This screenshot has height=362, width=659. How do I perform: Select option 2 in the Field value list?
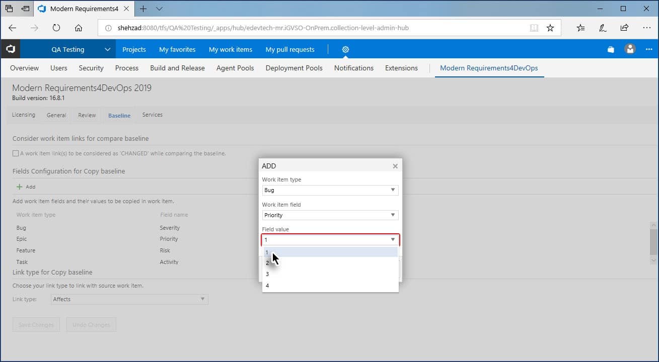[330, 263]
